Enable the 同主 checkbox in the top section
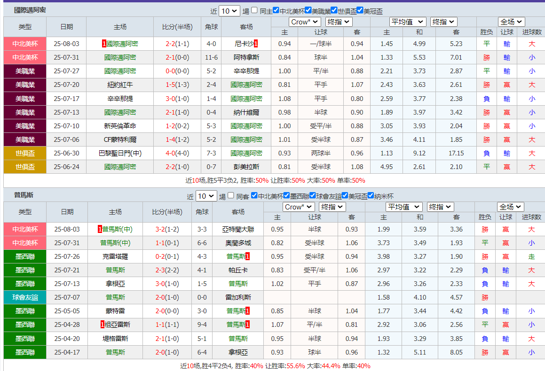Viewport: 545px width, 371px height. click(x=254, y=10)
